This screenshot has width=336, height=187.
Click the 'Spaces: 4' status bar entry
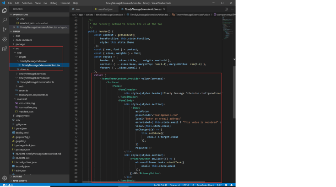175,185
